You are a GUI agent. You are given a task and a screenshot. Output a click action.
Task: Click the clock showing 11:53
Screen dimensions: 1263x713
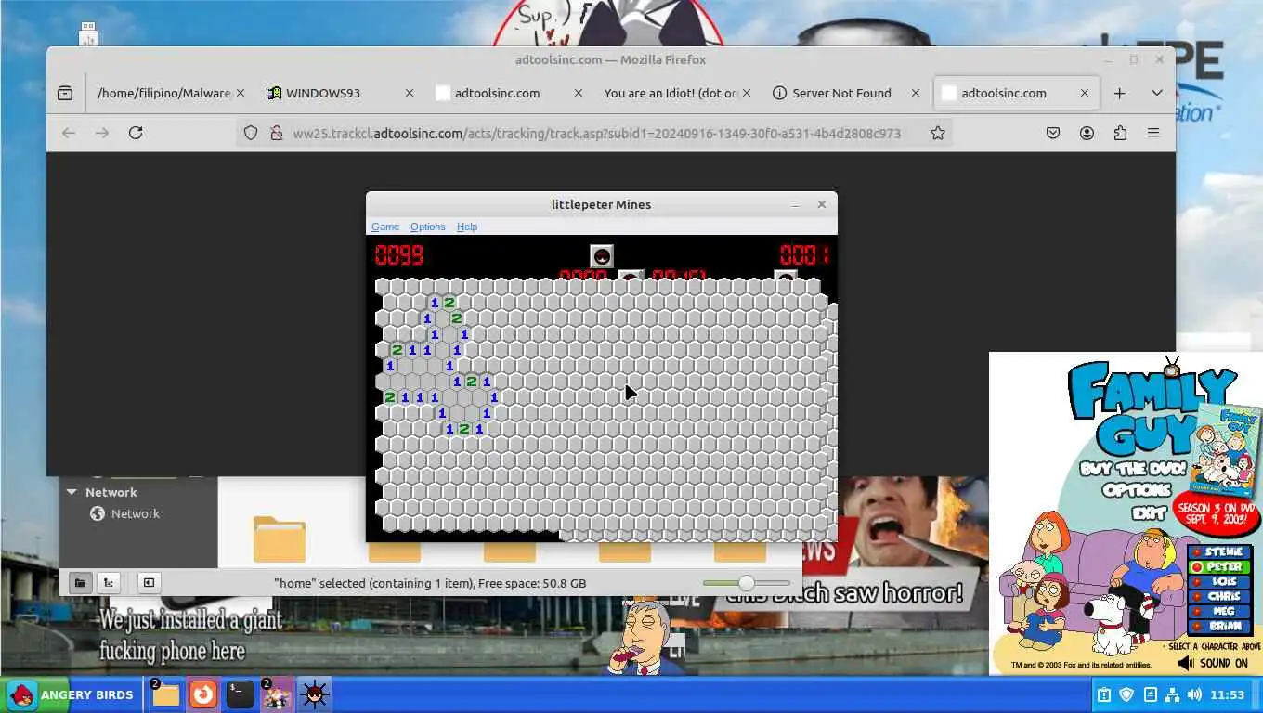[1228, 694]
